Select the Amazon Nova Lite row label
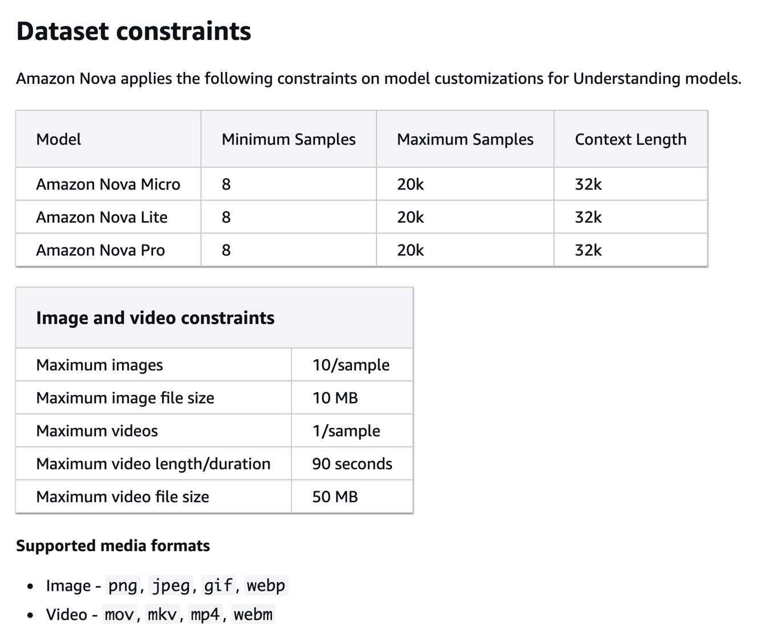 coord(102,217)
